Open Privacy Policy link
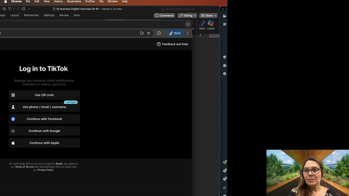349x196 pixels. (x=45, y=170)
